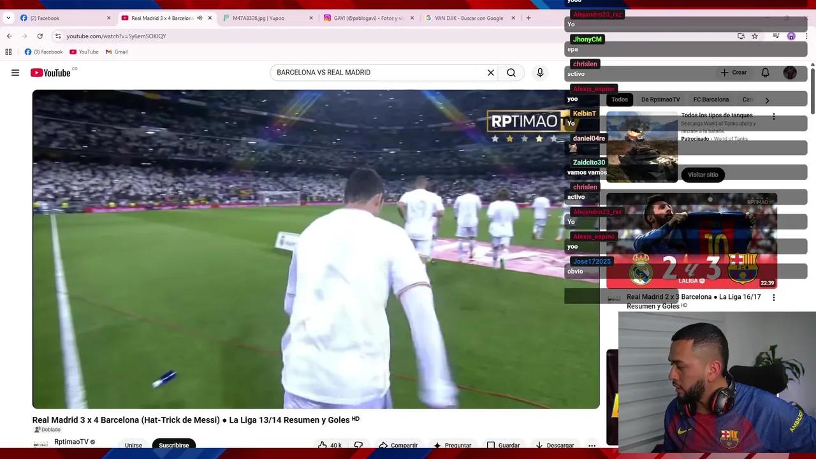Switch to the GAVI Instagram browser tab
The width and height of the screenshot is (816, 459).
(368, 18)
